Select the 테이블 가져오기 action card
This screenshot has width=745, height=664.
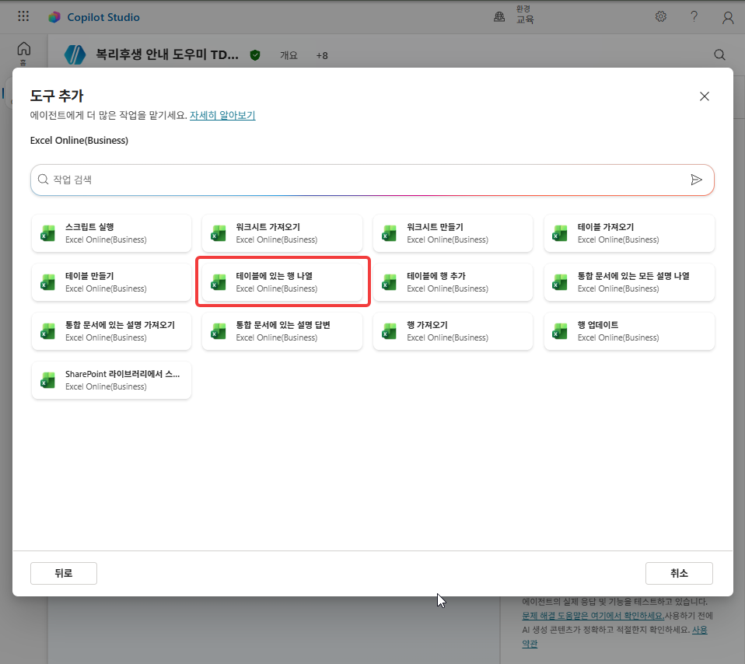629,233
